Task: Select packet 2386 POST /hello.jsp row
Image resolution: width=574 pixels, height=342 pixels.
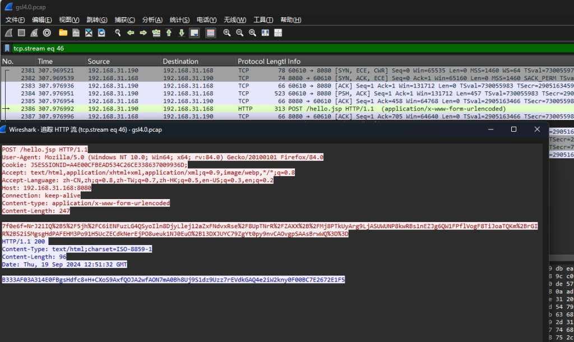Action: pyautogui.click(x=280, y=109)
